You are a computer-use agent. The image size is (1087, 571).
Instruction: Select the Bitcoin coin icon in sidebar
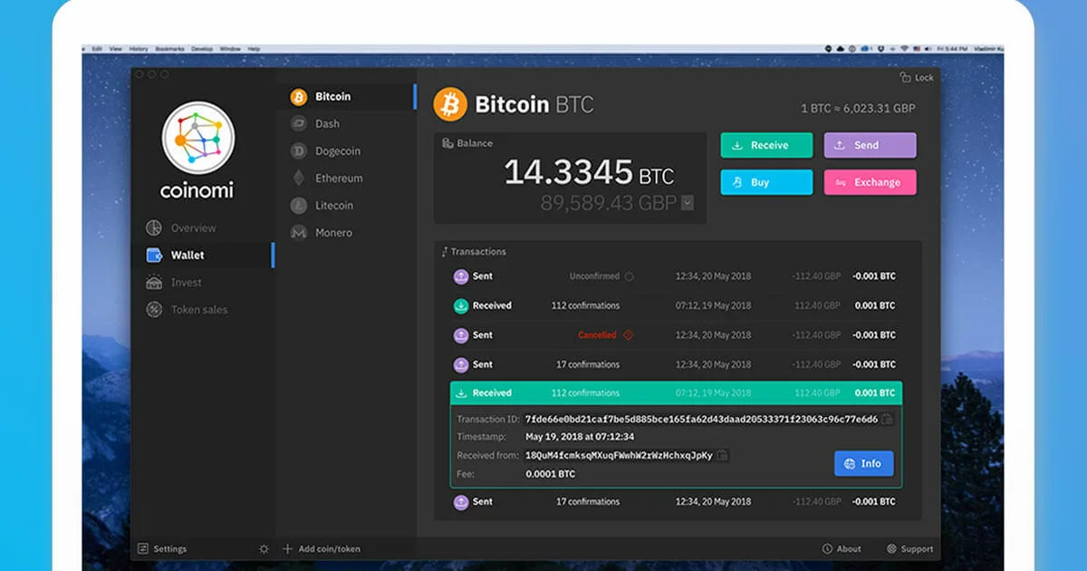pyautogui.click(x=300, y=96)
